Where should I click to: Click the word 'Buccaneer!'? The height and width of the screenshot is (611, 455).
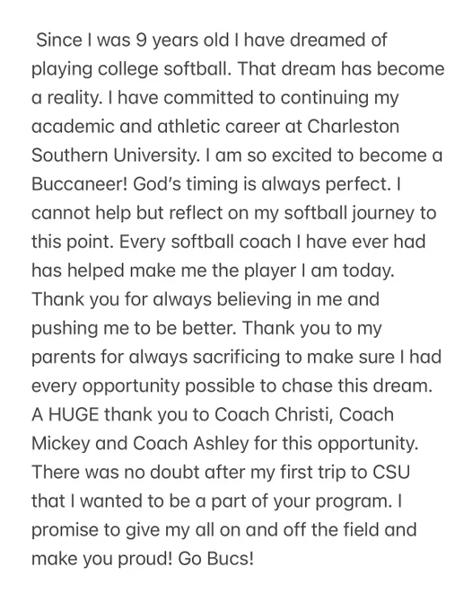click(x=79, y=184)
